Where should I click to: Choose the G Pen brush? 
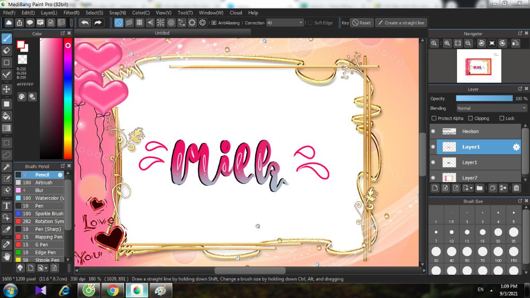(x=39, y=245)
